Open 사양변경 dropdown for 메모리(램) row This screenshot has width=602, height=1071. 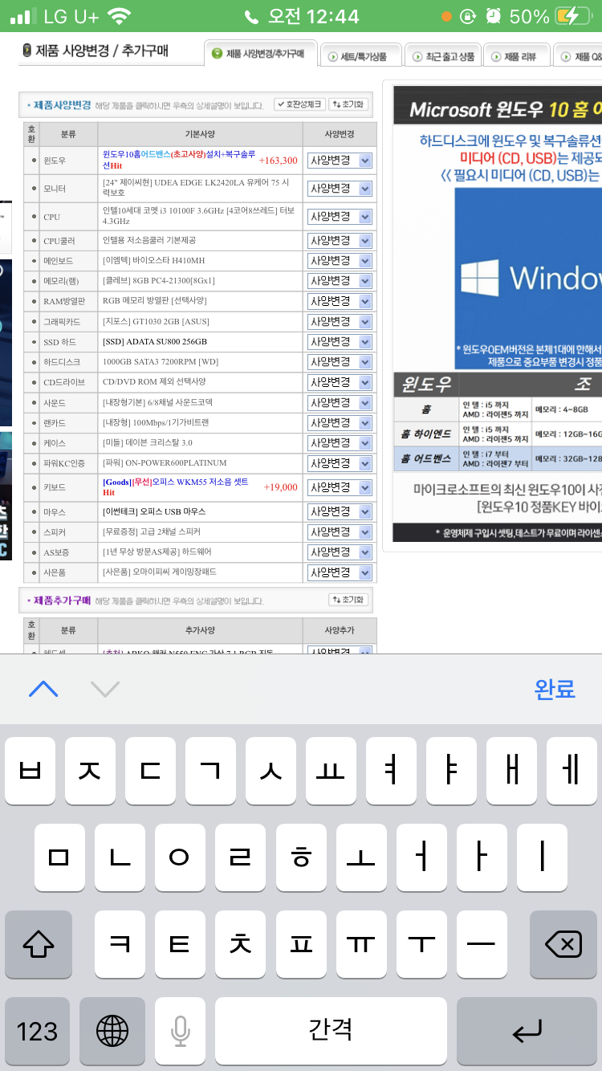click(x=340, y=281)
